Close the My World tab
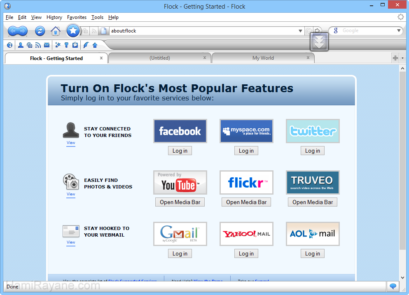This screenshot has width=409, height=295. click(308, 58)
